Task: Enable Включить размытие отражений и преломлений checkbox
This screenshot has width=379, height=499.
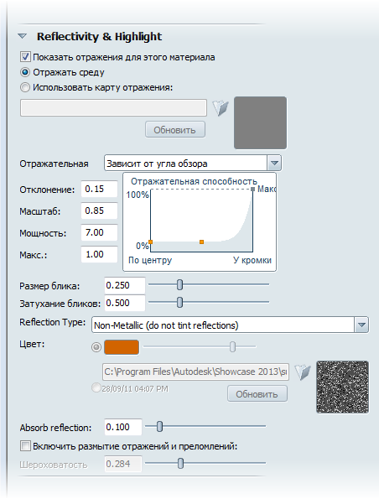Action: pyautogui.click(x=25, y=446)
